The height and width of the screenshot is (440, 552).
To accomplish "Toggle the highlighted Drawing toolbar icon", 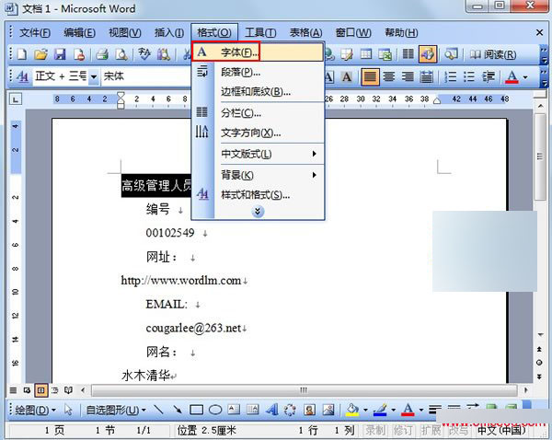I will pos(428,54).
